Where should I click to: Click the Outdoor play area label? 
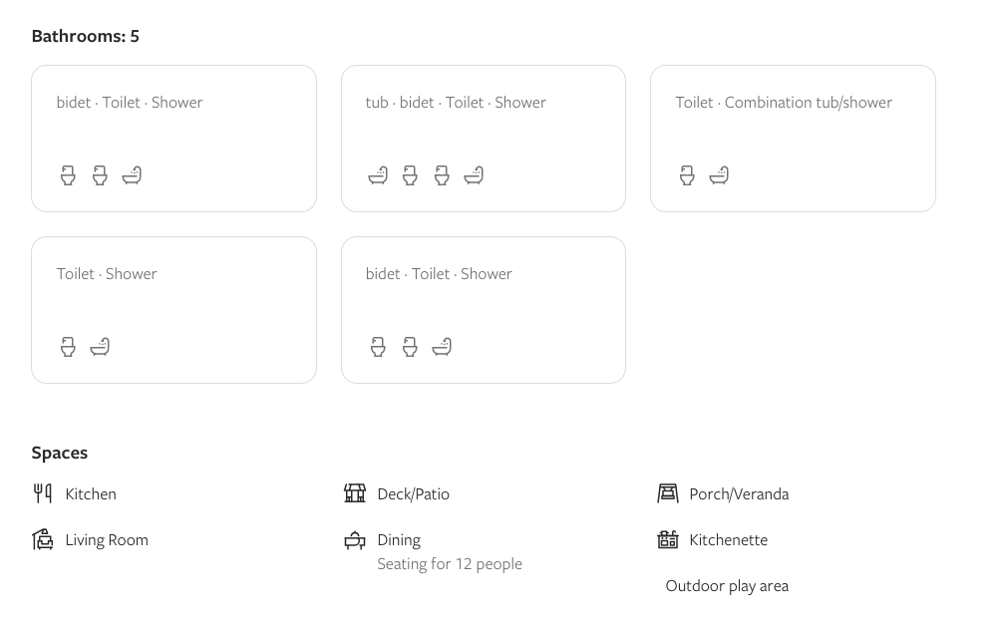727,586
